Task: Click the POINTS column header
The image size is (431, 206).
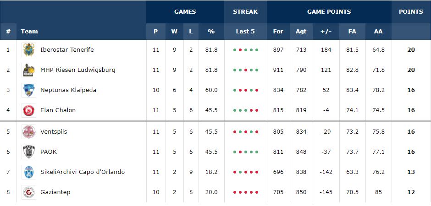Action: (x=411, y=12)
